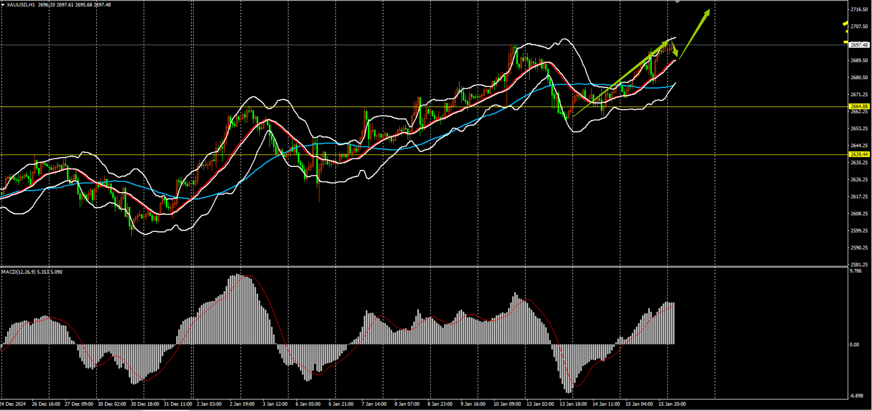The height and width of the screenshot is (411, 872).
Task: Click the MACD zero level label 0.00
Action: (x=854, y=345)
